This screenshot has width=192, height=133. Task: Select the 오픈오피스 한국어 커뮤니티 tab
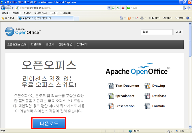tap(46, 18)
